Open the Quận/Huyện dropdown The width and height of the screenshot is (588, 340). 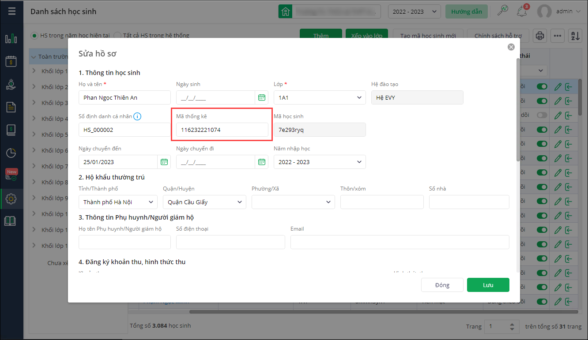204,202
